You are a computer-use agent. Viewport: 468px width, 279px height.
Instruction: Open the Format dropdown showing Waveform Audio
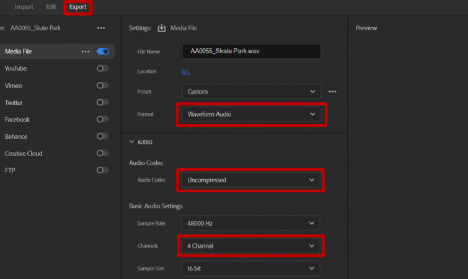coord(251,114)
